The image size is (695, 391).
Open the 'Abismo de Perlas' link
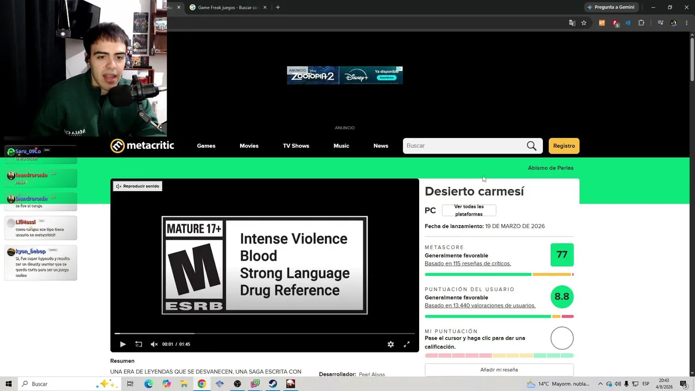[x=551, y=168]
